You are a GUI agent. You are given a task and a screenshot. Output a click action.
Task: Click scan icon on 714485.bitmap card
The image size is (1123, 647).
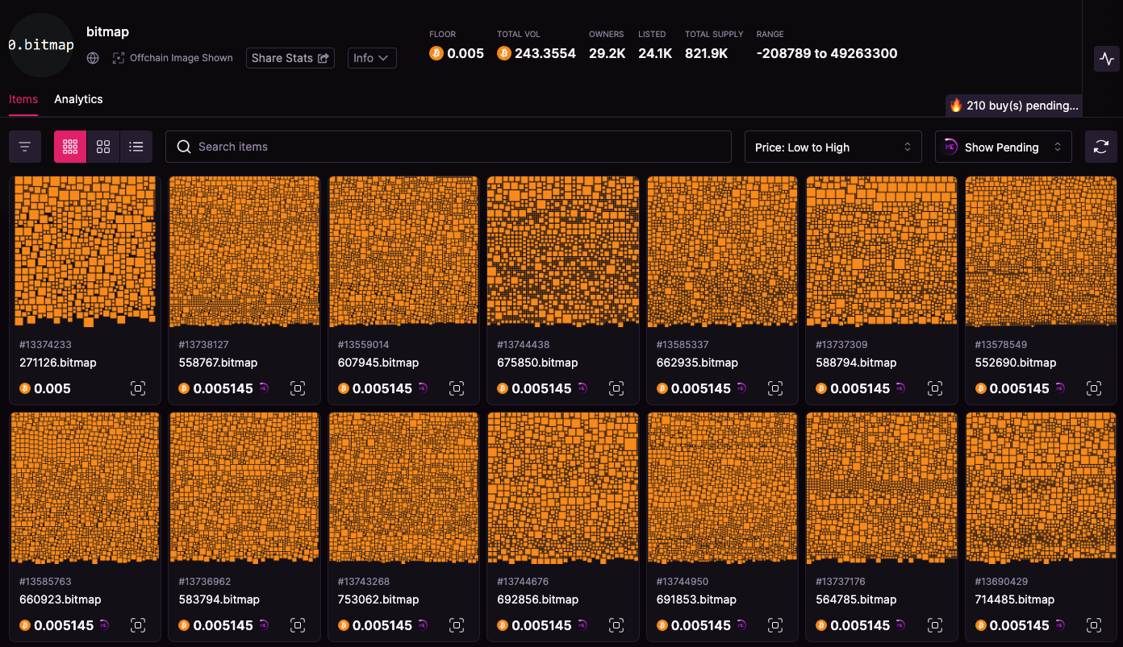(x=1094, y=625)
